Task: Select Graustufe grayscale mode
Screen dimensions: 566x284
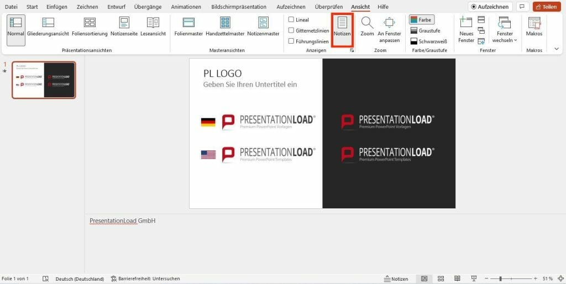Action: [x=425, y=31]
